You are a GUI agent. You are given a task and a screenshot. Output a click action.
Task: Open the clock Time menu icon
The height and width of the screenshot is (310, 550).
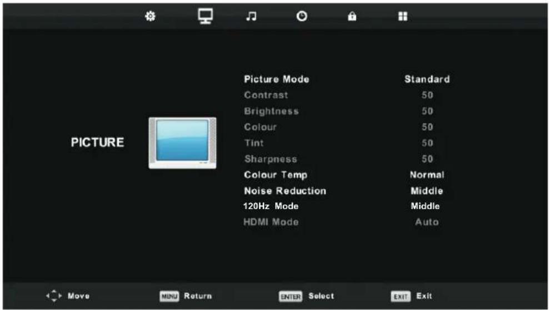coord(302,16)
